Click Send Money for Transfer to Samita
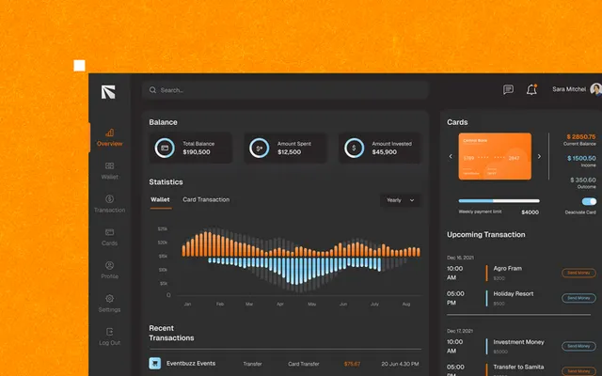The width and height of the screenshot is (602, 376). tap(578, 371)
